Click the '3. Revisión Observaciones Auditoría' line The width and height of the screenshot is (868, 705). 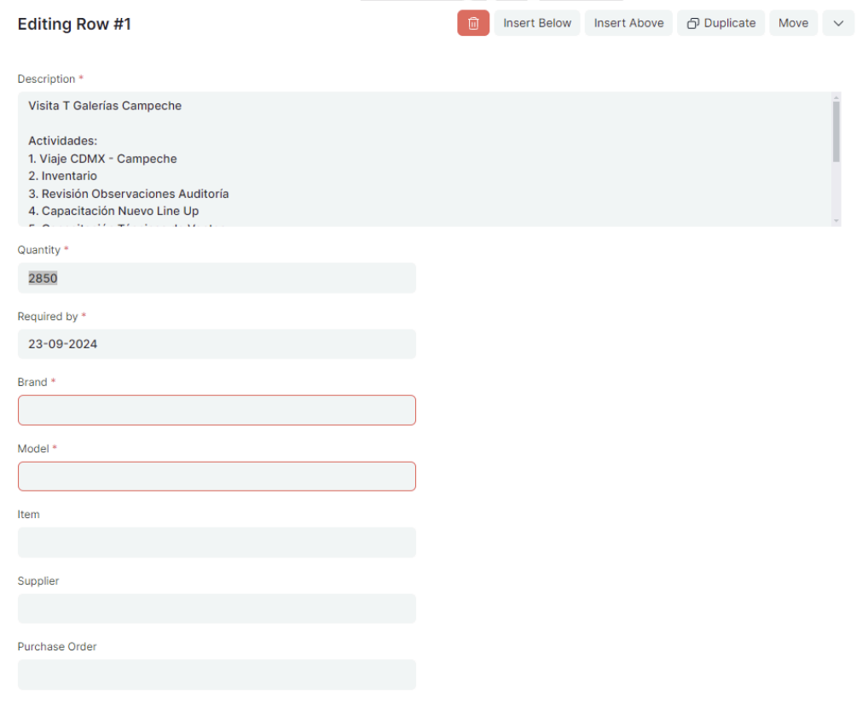[x=129, y=194]
